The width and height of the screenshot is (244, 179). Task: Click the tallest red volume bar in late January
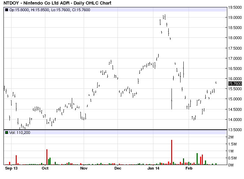(x=171, y=152)
